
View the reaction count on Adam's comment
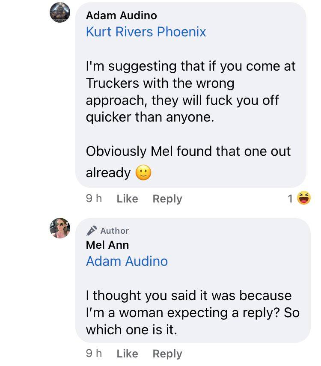click(290, 199)
